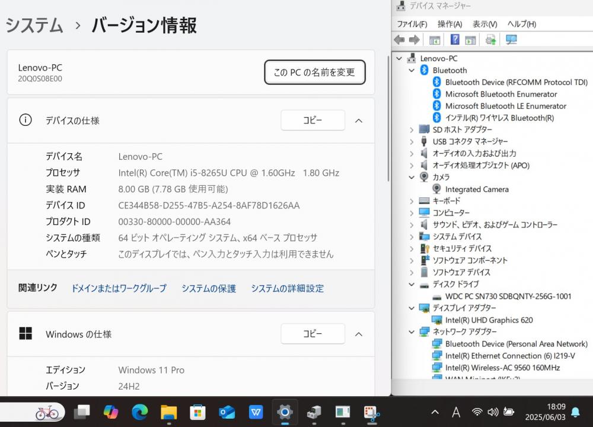
Task: Click the Back arrow in Device Manager toolbar
Action: [399, 39]
